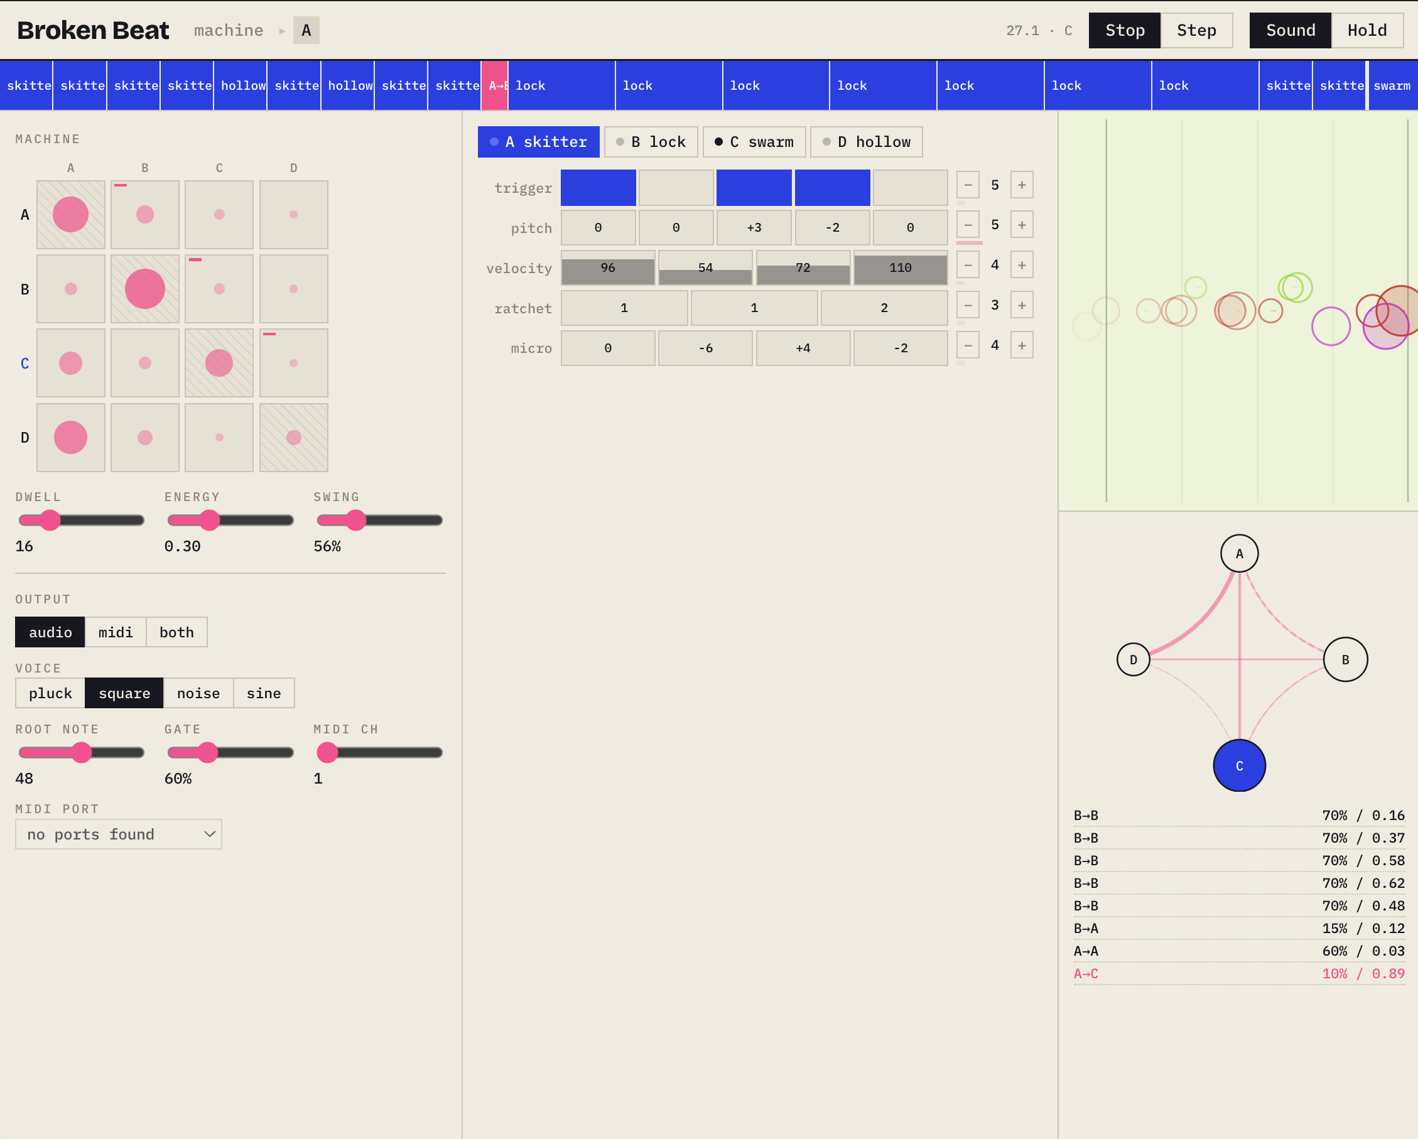Increase the velocity step count with plus
Viewport: 1418px width, 1139px height.
click(x=1021, y=265)
